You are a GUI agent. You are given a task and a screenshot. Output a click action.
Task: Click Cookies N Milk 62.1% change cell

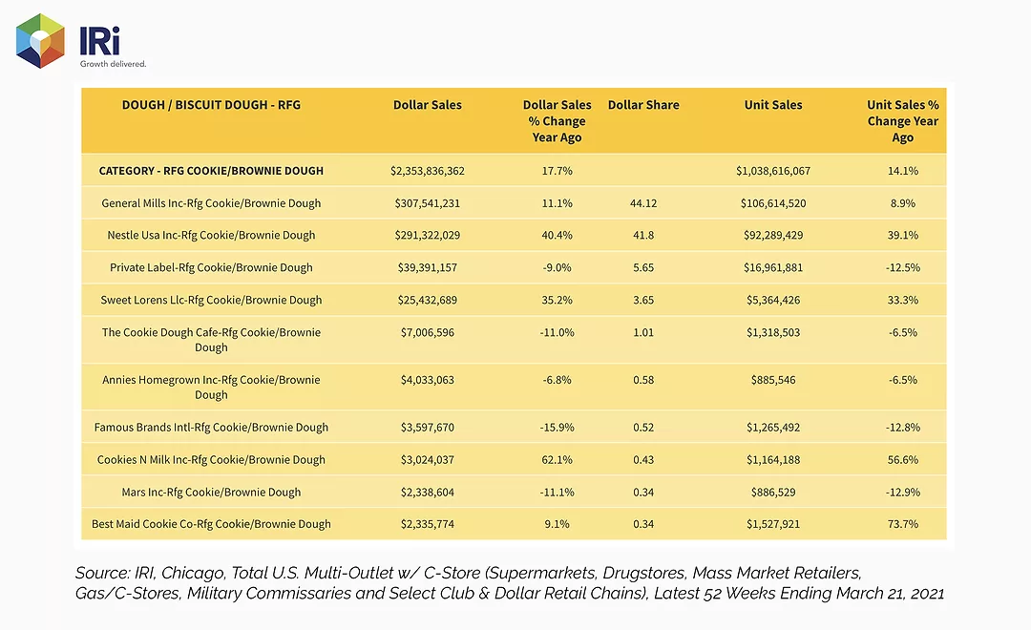pos(557,460)
